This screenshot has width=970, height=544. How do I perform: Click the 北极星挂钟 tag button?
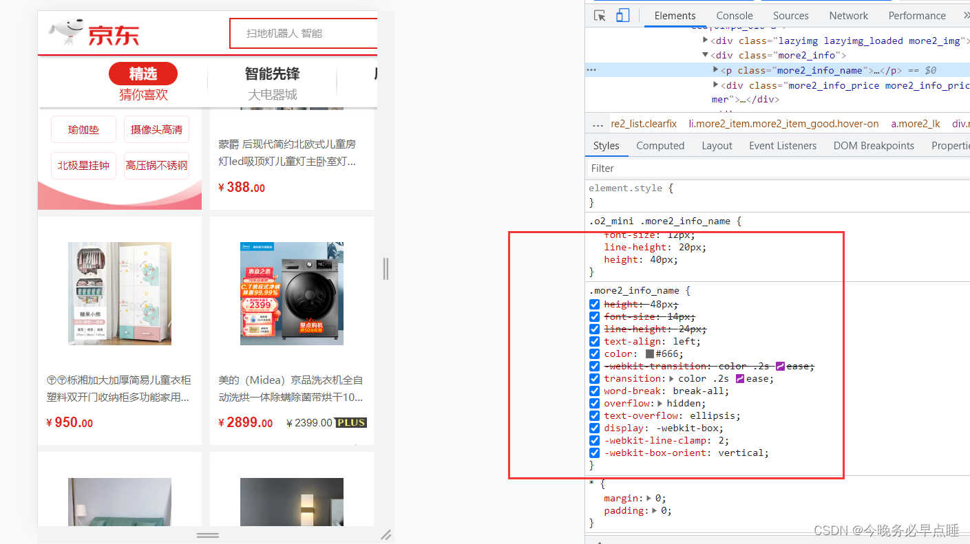(83, 166)
